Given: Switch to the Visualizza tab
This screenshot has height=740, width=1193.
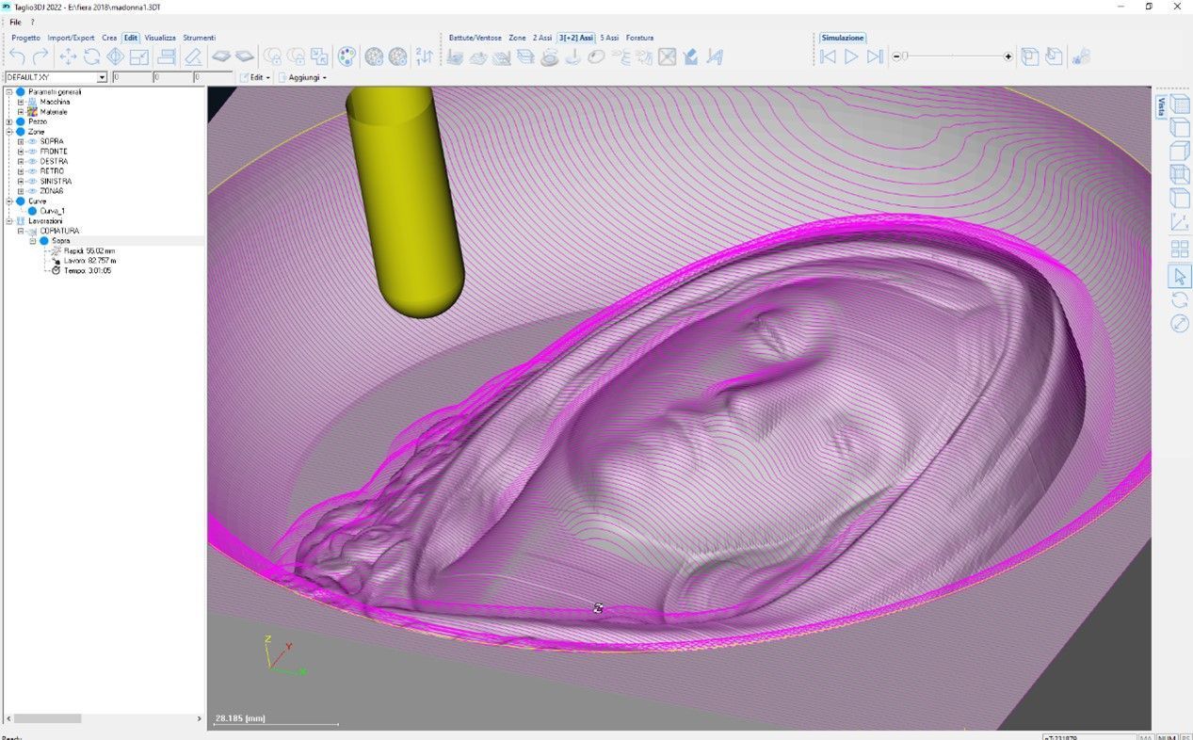Looking at the screenshot, I should [x=160, y=38].
